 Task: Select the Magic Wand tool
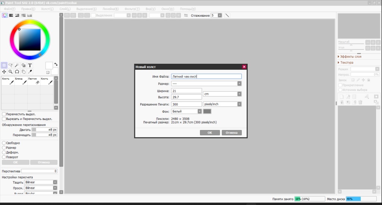pos(17,65)
